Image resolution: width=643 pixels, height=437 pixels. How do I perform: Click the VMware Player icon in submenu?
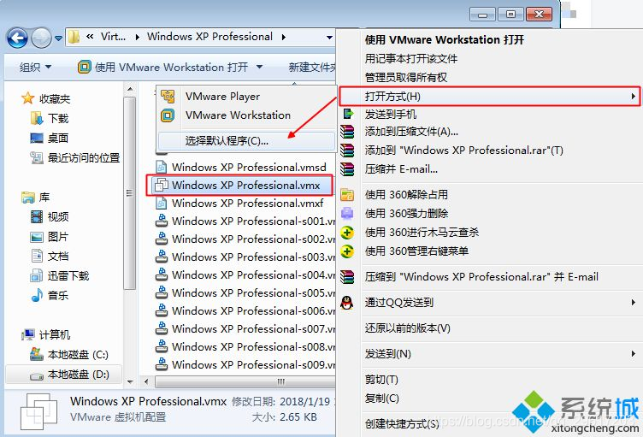click(x=168, y=97)
